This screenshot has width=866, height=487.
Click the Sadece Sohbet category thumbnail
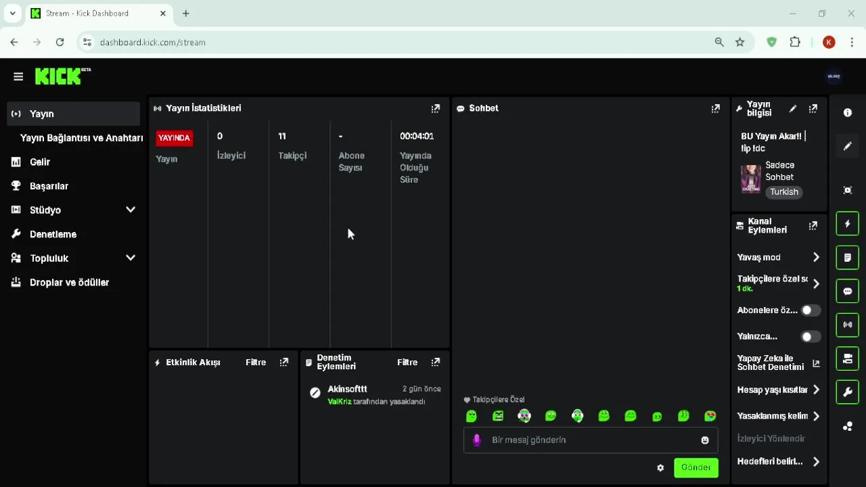(751, 179)
